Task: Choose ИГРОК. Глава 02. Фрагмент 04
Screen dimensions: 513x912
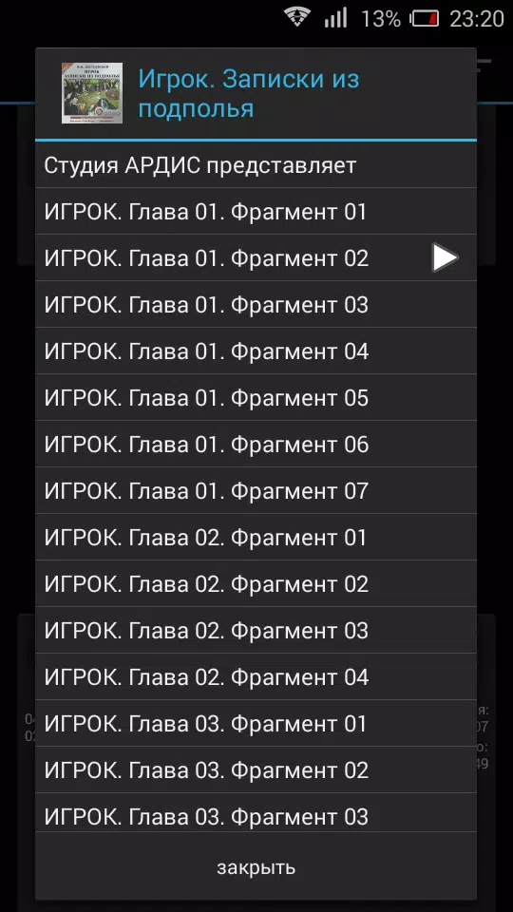Action: (x=256, y=677)
